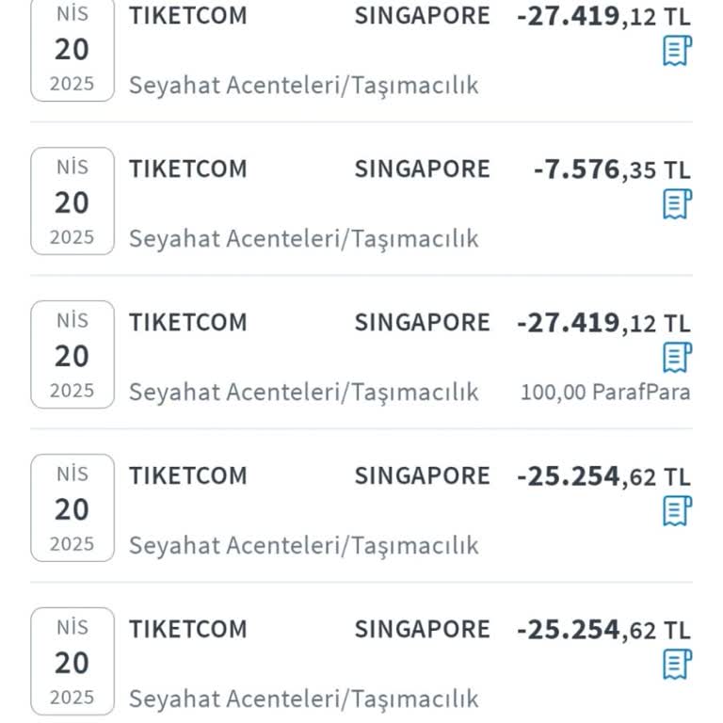Open receipt icon above 100,00 ParafPara

click(677, 357)
